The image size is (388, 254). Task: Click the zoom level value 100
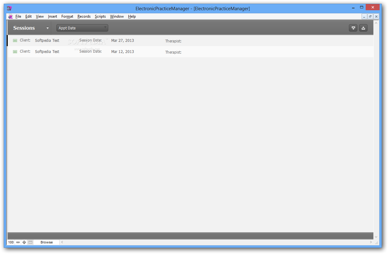coord(11,242)
